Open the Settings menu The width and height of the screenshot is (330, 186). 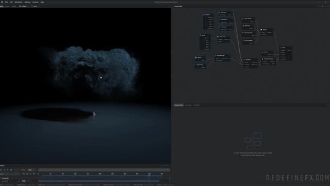pos(27,2)
